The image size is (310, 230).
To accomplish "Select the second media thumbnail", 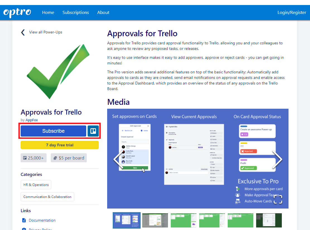I will [x=155, y=220].
